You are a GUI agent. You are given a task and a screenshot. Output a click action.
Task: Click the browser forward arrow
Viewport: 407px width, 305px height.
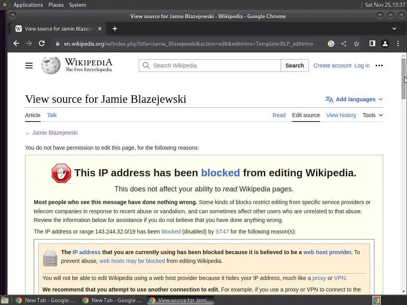[29, 44]
